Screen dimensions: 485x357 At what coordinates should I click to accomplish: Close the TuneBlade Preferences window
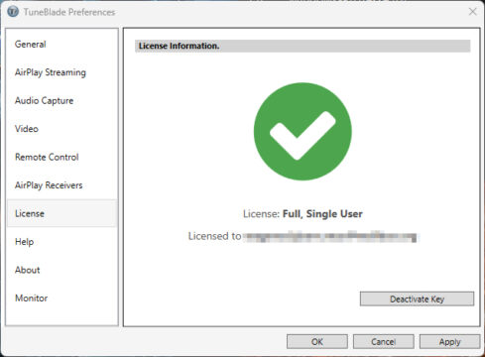click(x=473, y=12)
